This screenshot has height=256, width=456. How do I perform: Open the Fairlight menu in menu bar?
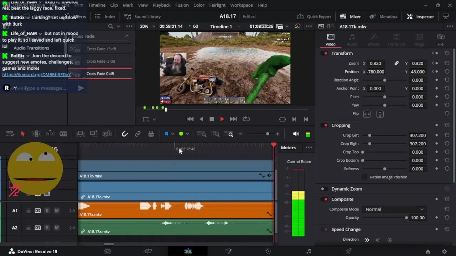(217, 5)
